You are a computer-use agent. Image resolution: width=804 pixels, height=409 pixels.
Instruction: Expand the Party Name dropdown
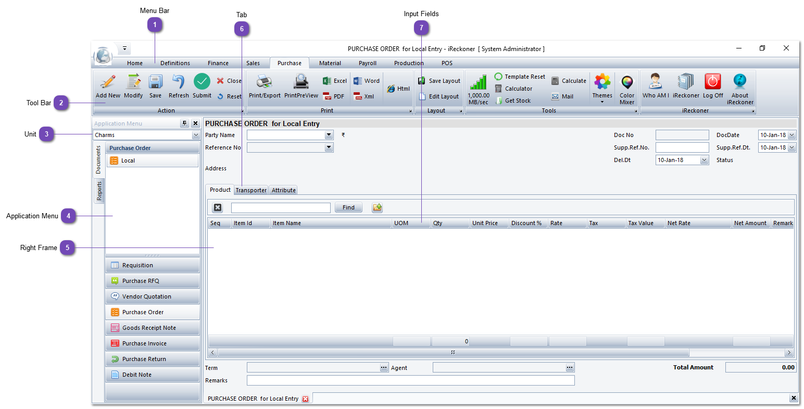click(x=329, y=135)
